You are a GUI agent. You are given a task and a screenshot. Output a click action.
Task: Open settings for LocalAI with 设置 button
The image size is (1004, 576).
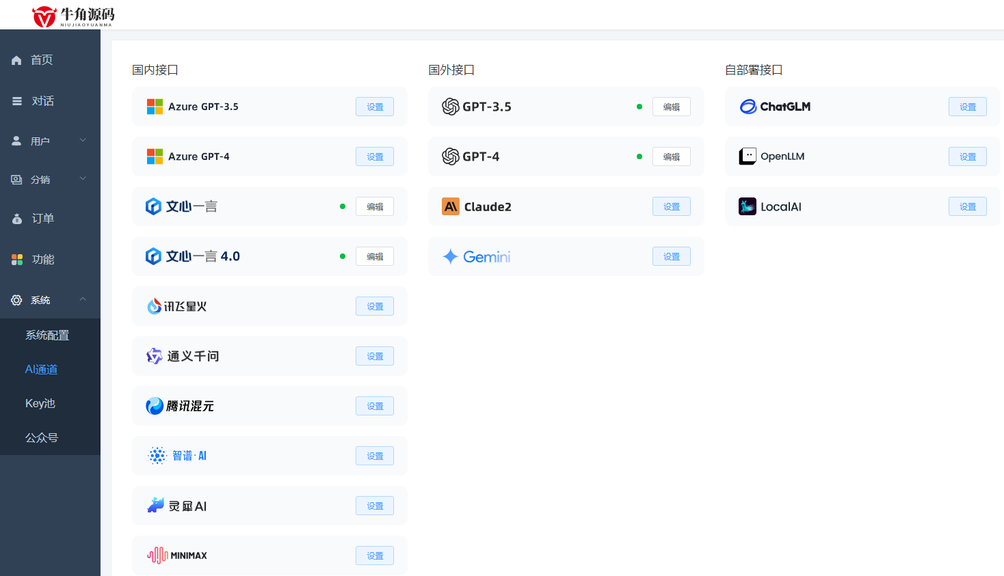coord(967,206)
